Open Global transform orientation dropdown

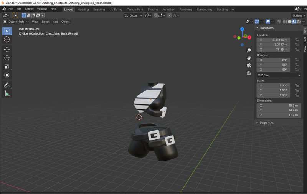click(x=133, y=15)
